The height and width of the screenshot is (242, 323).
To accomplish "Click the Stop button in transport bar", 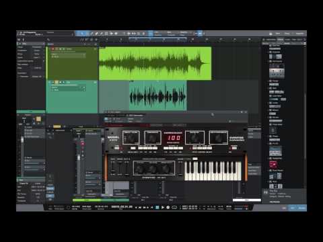I will tap(157, 208).
